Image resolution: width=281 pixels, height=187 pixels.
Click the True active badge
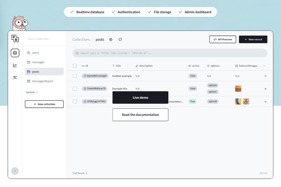(192, 102)
